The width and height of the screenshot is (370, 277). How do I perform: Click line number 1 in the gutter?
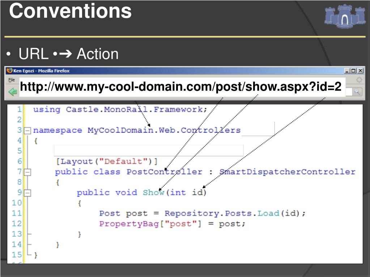click(19, 109)
